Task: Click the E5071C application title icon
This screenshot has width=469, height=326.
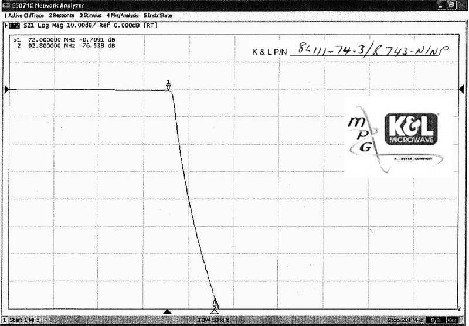Action: 6,5
